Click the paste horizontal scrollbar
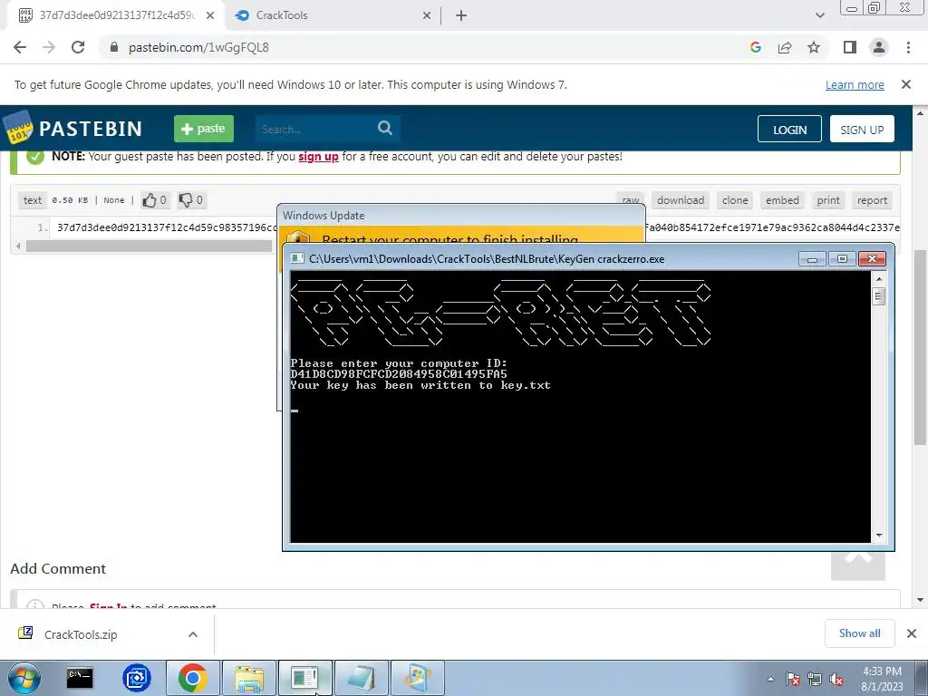 point(148,246)
